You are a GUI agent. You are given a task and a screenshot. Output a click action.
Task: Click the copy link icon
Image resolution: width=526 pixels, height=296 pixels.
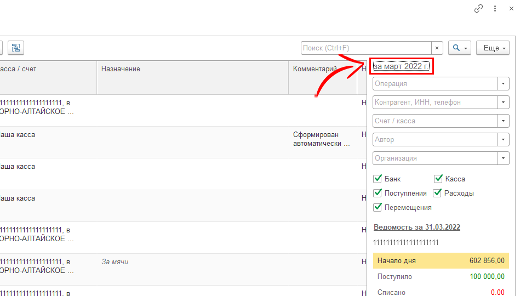(x=478, y=9)
